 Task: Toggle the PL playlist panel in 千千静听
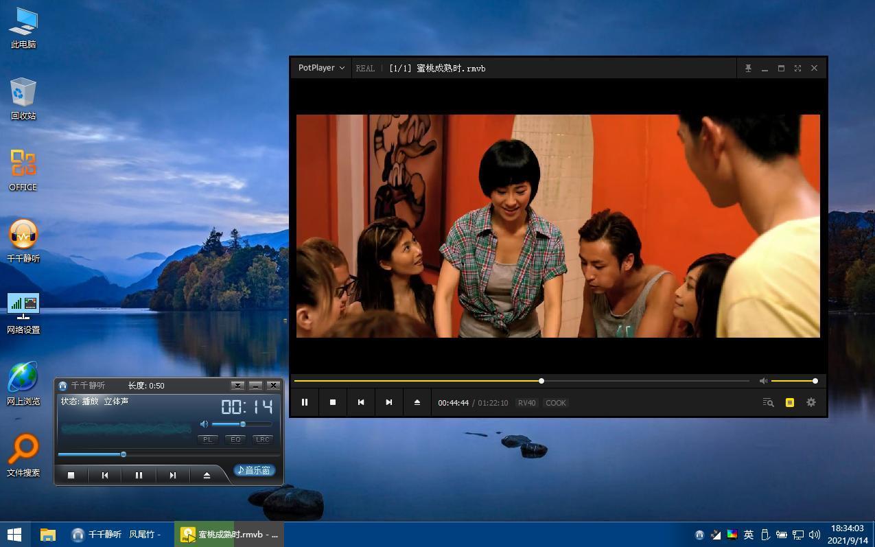[x=208, y=439]
